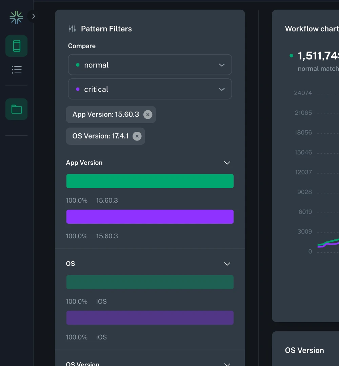Viewport: 339px width, 366px height.
Task: Click the 1,511,749 match count
Action: (x=318, y=56)
